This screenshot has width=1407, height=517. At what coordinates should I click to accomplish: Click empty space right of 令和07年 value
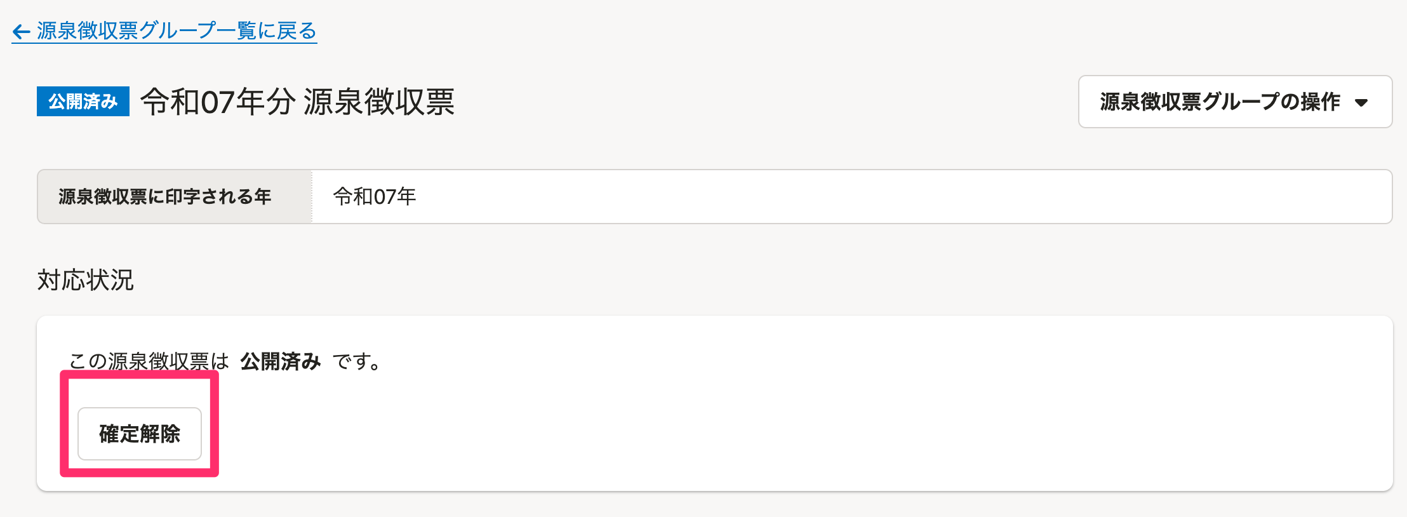coord(889,197)
